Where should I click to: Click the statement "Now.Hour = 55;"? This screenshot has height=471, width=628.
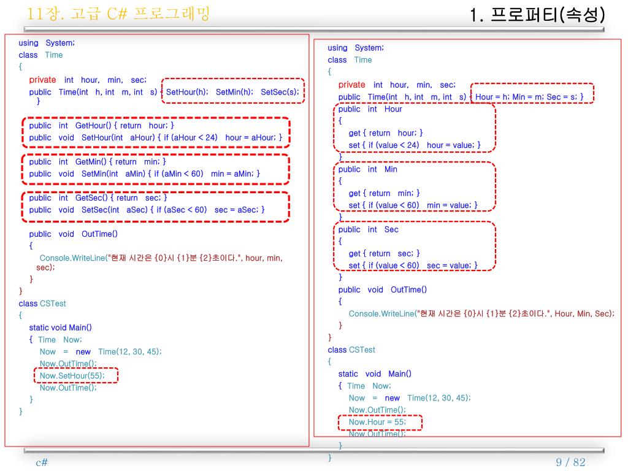377,422
